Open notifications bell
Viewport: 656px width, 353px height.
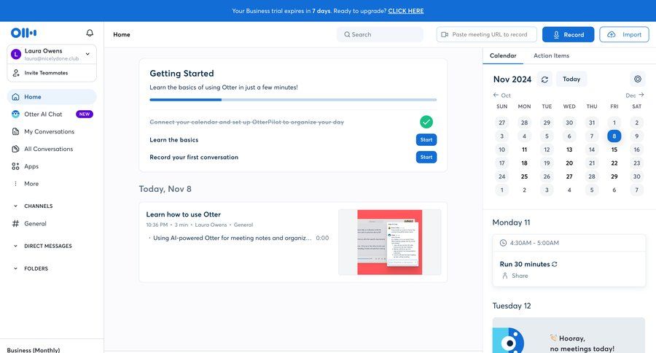tap(90, 33)
